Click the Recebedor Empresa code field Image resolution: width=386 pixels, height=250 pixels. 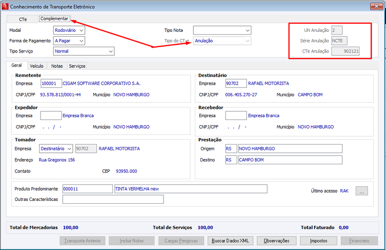coord(236,116)
